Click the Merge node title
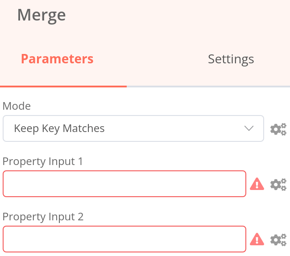 (x=41, y=15)
